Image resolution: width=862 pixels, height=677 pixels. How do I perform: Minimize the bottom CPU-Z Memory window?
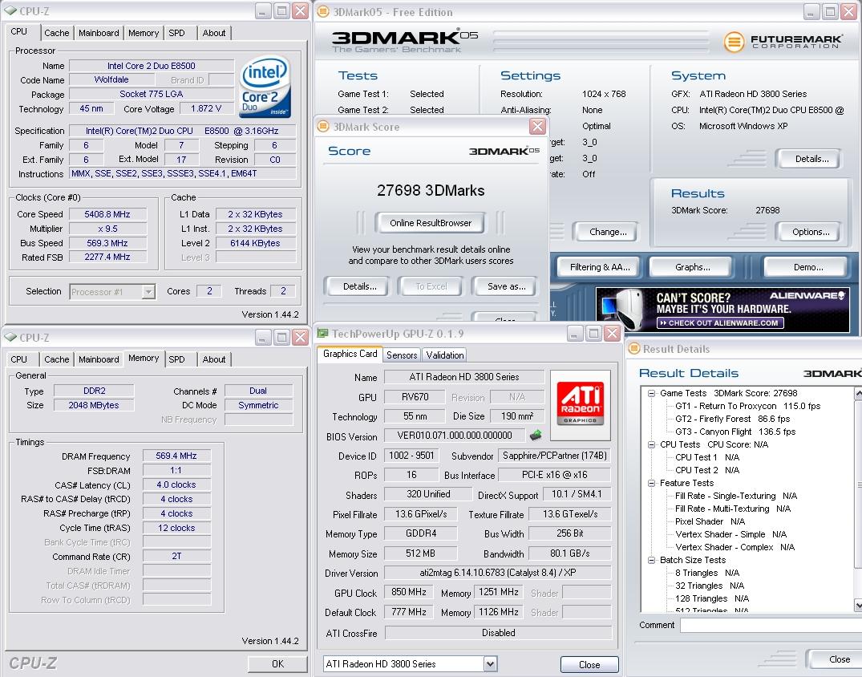pyautogui.click(x=263, y=338)
